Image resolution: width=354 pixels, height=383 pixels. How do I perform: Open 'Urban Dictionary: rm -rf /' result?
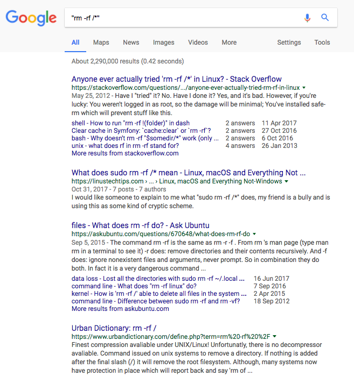pyautogui.click(x=114, y=328)
